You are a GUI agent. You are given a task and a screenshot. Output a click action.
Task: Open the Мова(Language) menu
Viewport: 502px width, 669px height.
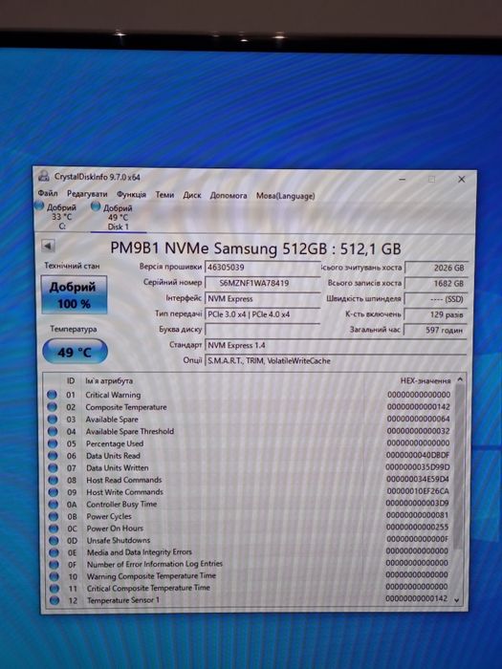coord(286,196)
